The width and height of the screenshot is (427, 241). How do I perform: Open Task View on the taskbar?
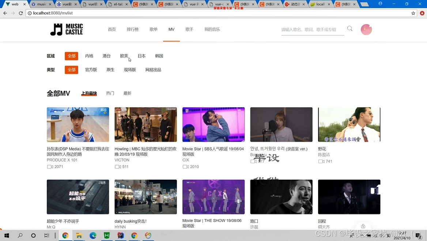point(46,236)
